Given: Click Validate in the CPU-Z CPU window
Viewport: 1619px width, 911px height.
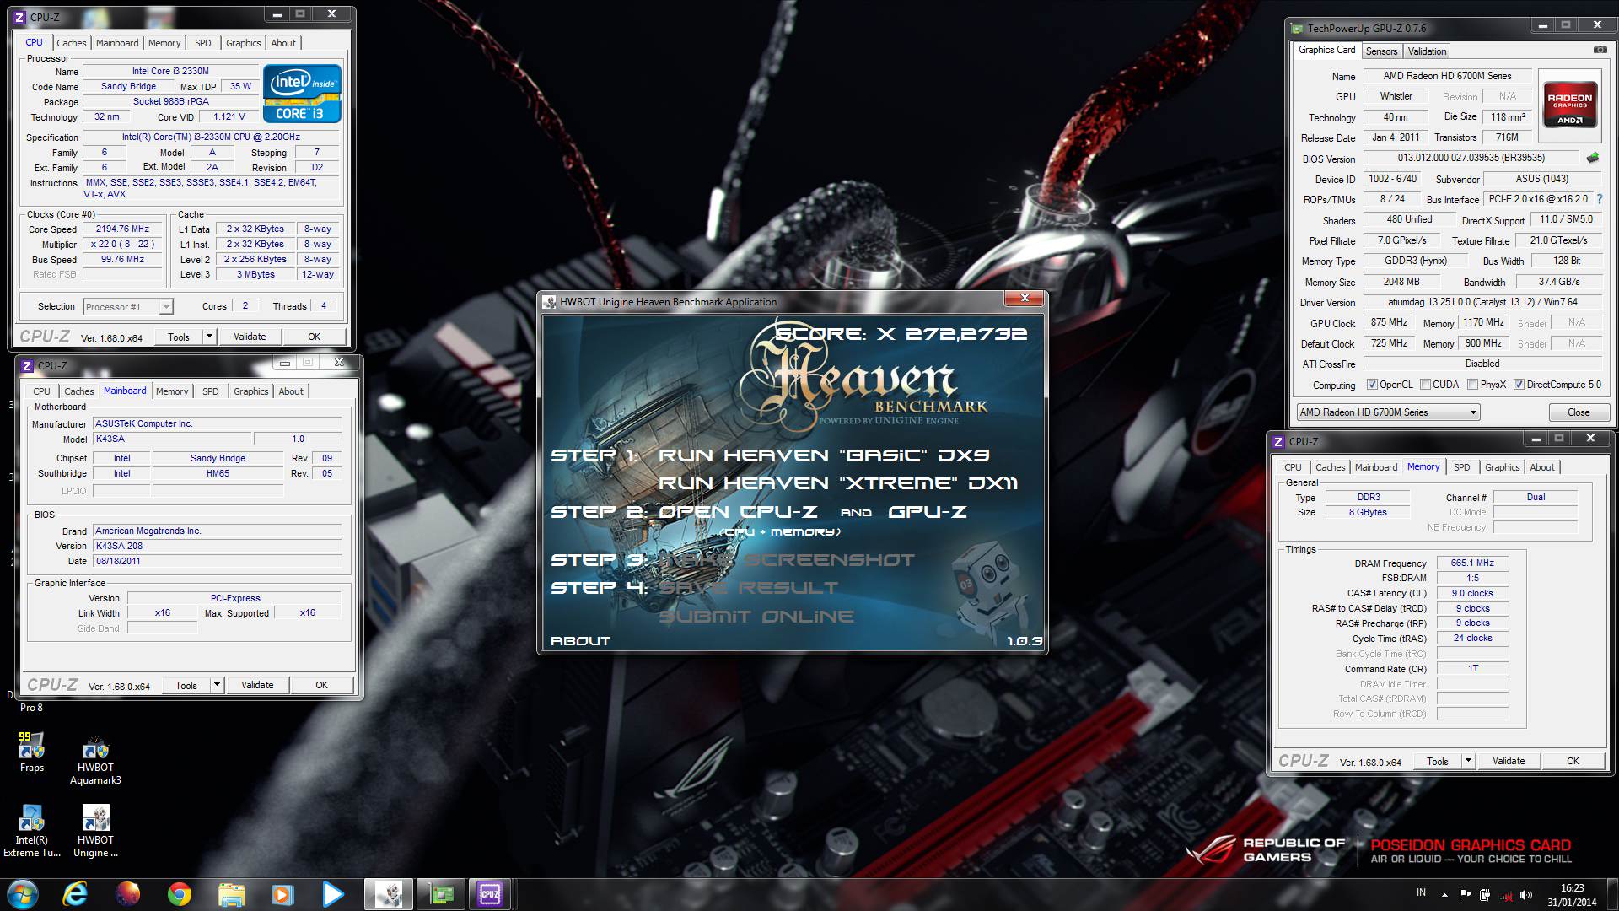Looking at the screenshot, I should coord(250,337).
